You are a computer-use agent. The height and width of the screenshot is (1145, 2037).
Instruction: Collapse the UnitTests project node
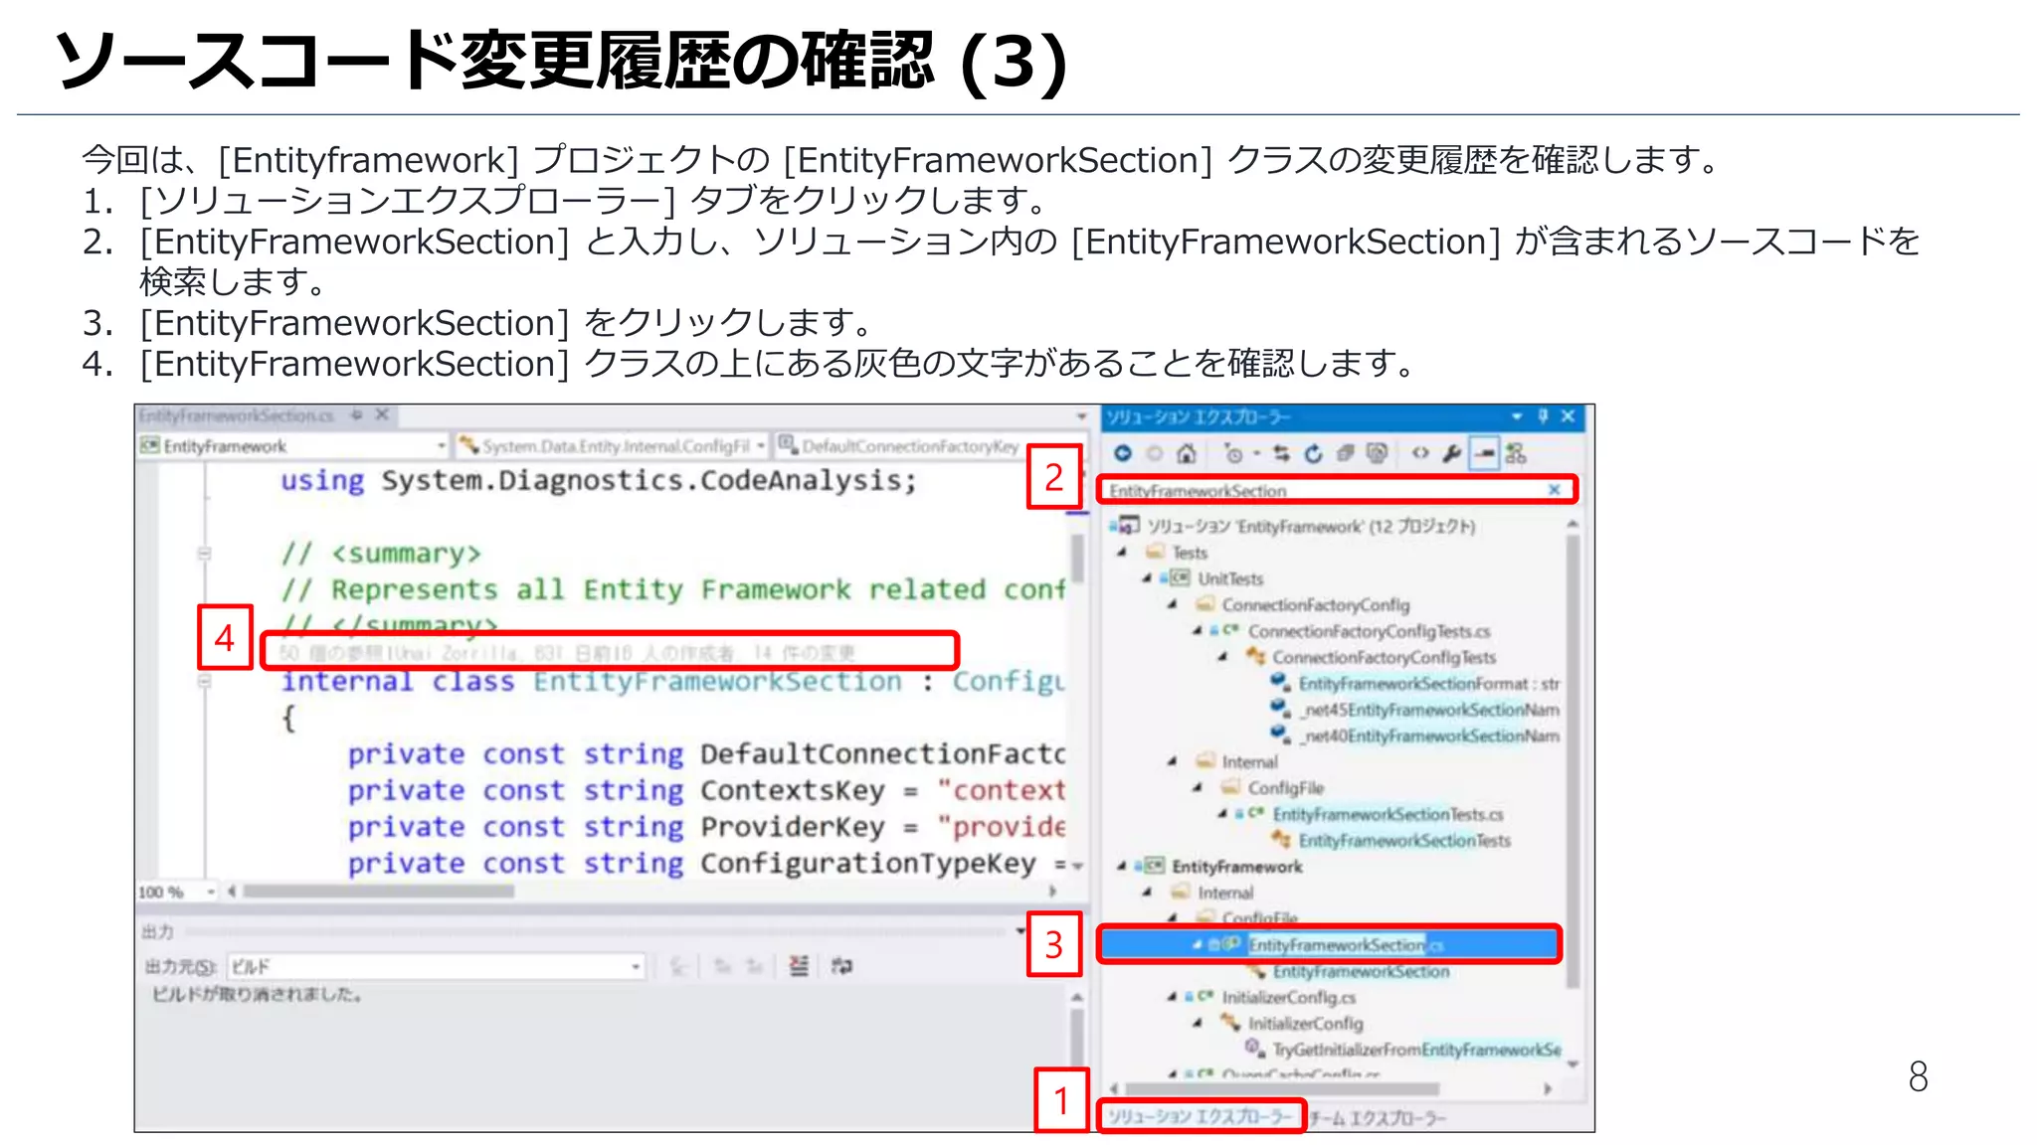(1147, 578)
